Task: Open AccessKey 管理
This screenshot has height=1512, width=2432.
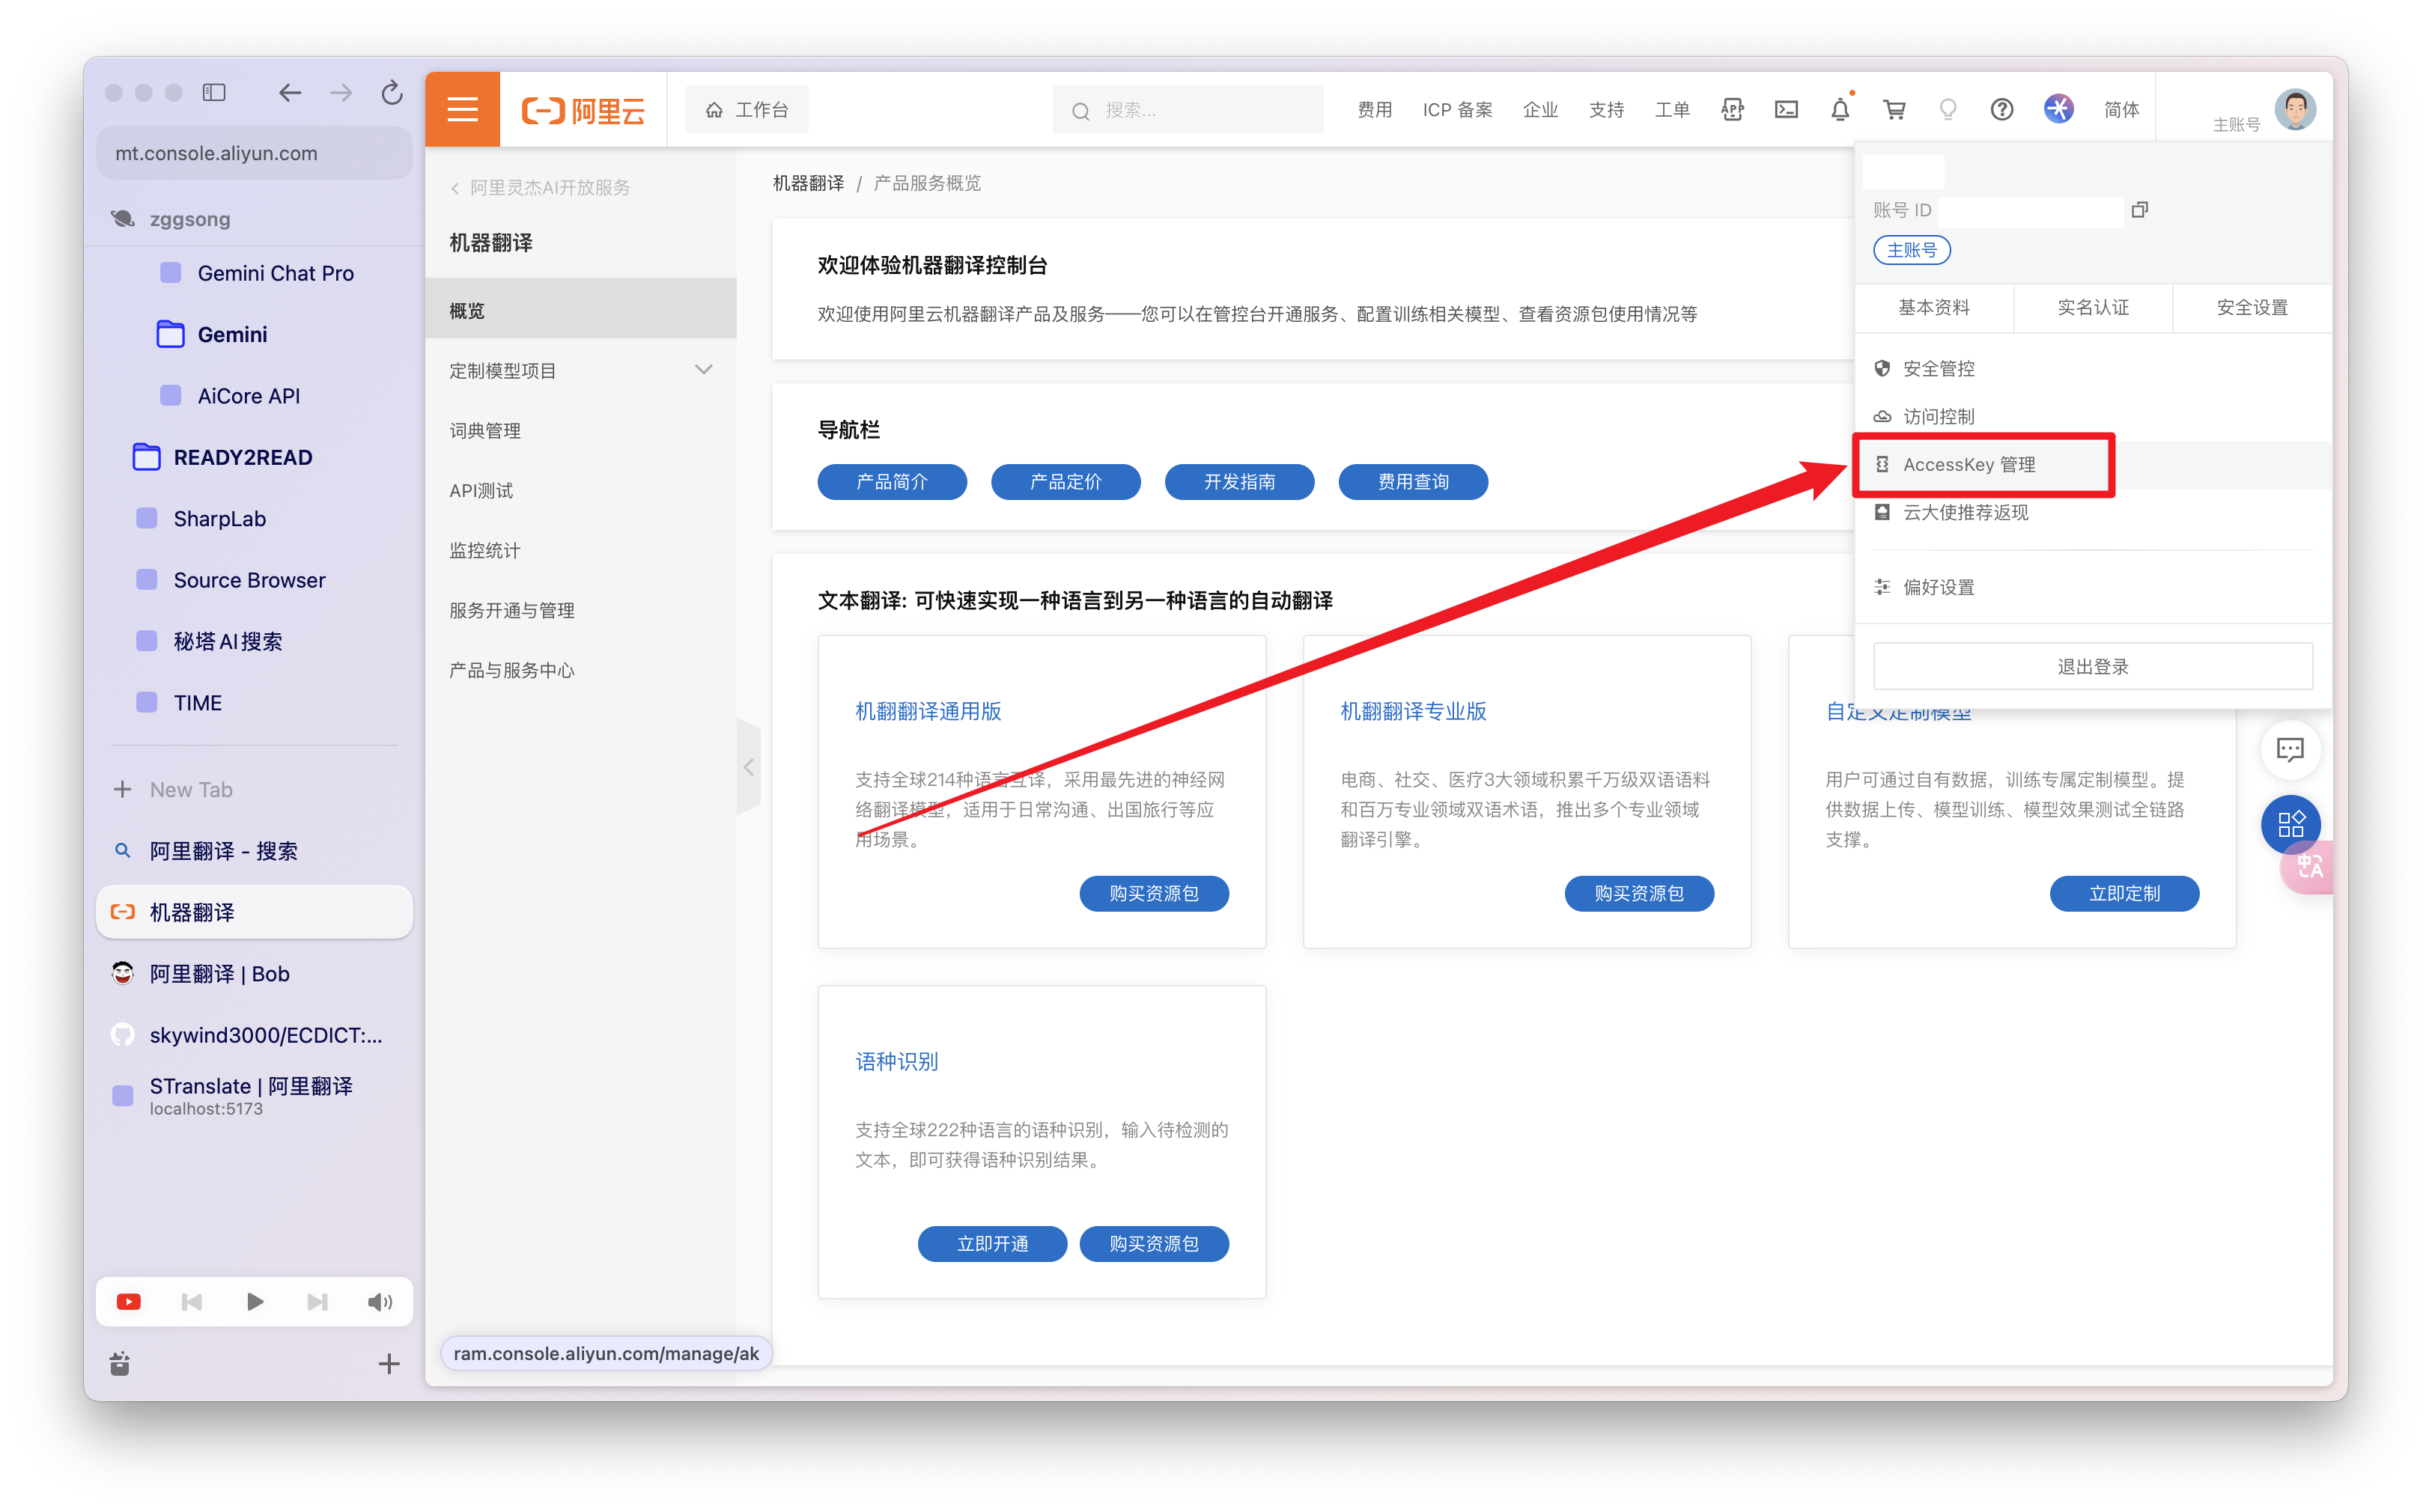Action: [x=2093, y=464]
